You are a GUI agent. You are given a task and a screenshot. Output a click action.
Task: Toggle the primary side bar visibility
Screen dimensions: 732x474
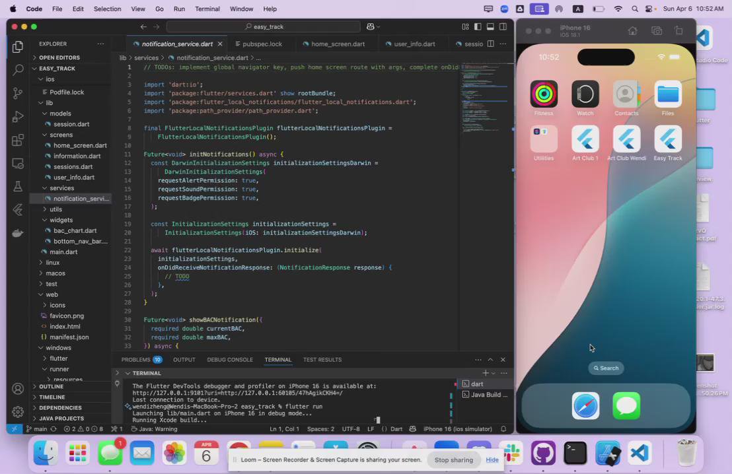click(x=478, y=26)
